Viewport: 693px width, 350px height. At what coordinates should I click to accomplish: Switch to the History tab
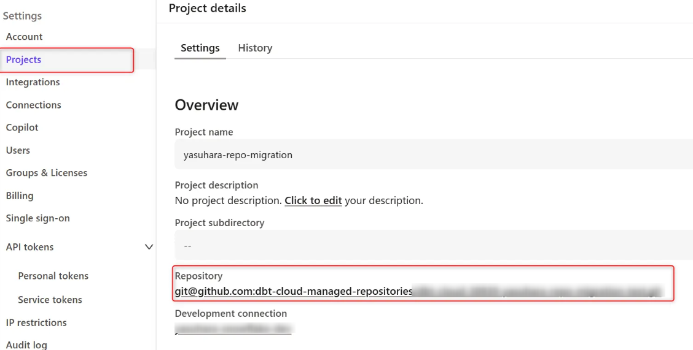pyautogui.click(x=255, y=48)
